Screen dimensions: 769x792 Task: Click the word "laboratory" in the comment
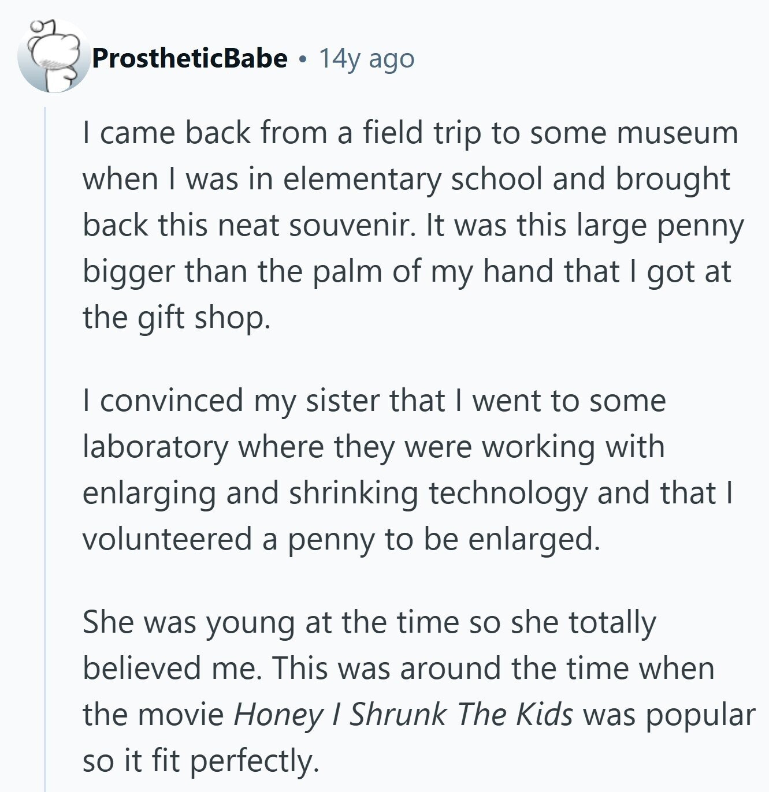[155, 447]
